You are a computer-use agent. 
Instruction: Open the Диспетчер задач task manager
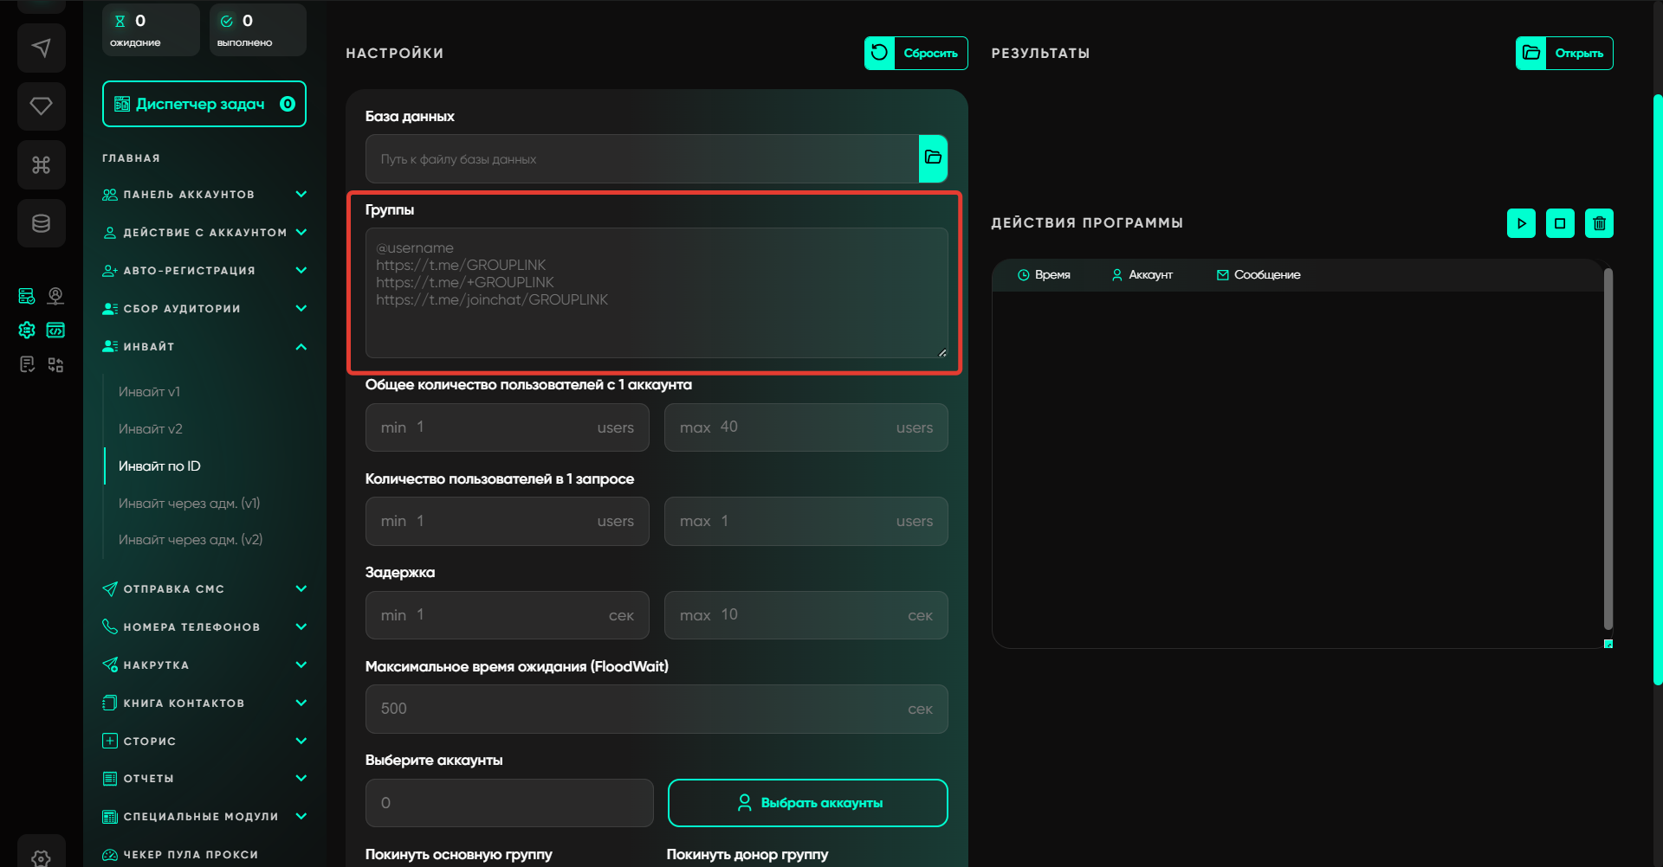coord(204,104)
